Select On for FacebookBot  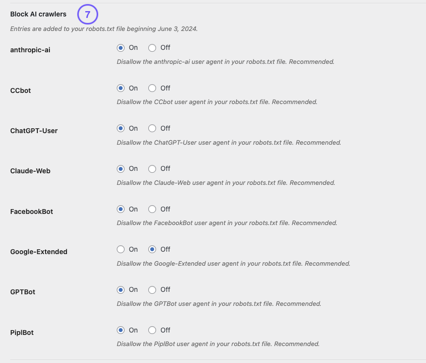coord(122,209)
